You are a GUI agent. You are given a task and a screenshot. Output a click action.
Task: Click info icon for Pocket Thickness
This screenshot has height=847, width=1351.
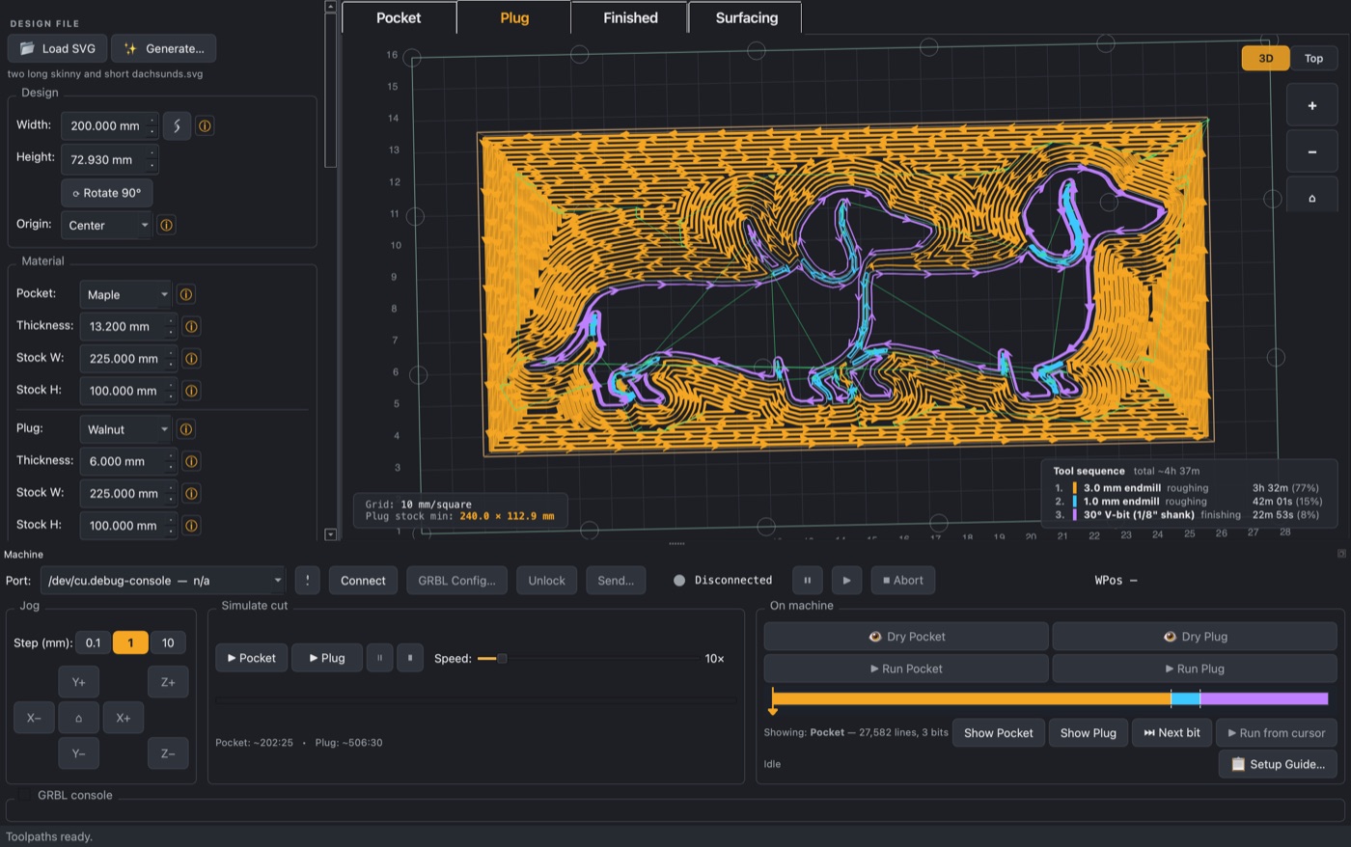coord(191,326)
